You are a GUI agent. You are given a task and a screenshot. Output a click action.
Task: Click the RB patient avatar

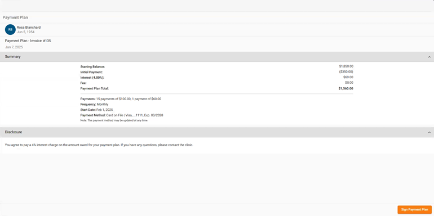pos(10,30)
